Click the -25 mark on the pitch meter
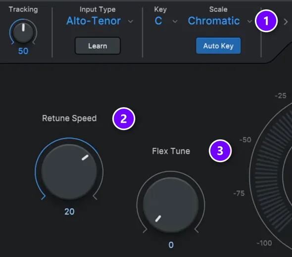292x257 pixels. tap(281, 96)
